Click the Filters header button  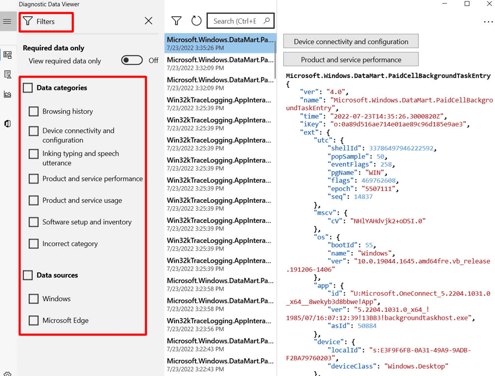point(46,22)
